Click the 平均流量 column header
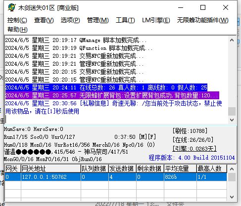Image resolution: width=241 pixels, height=206 pixels. point(180,168)
